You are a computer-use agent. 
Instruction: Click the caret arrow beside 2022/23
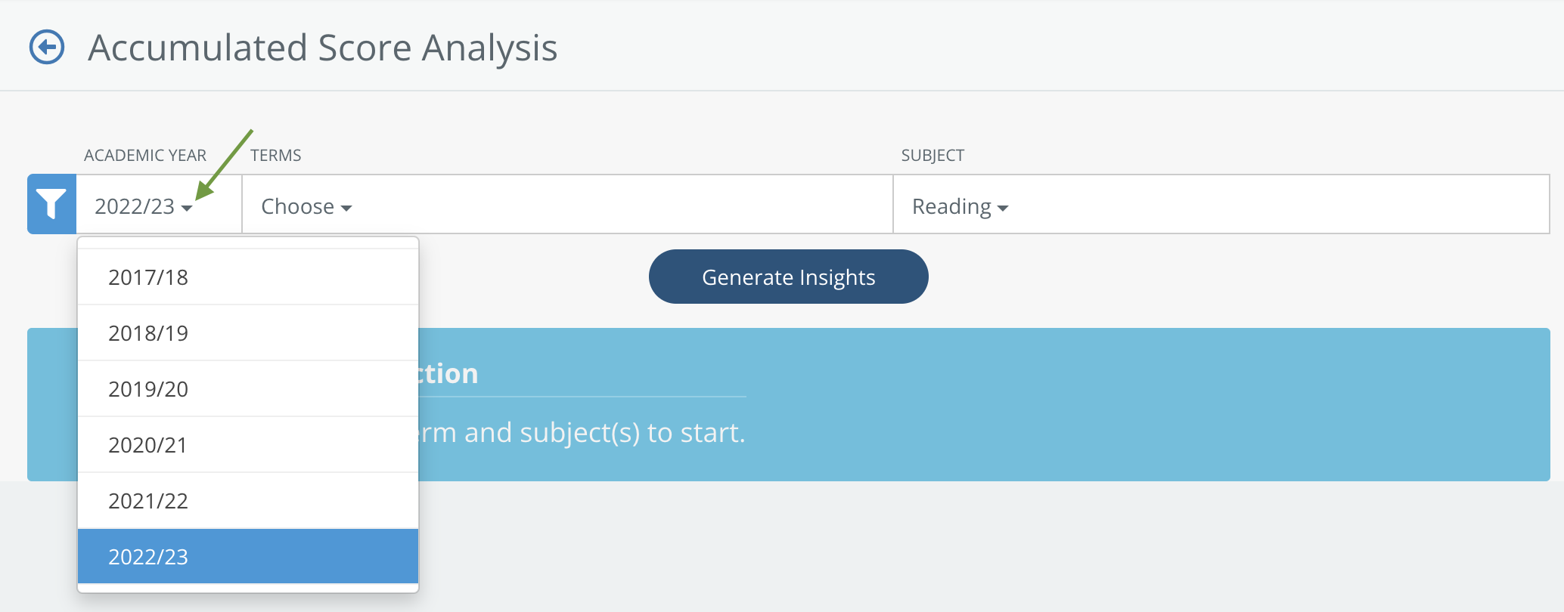click(x=187, y=208)
